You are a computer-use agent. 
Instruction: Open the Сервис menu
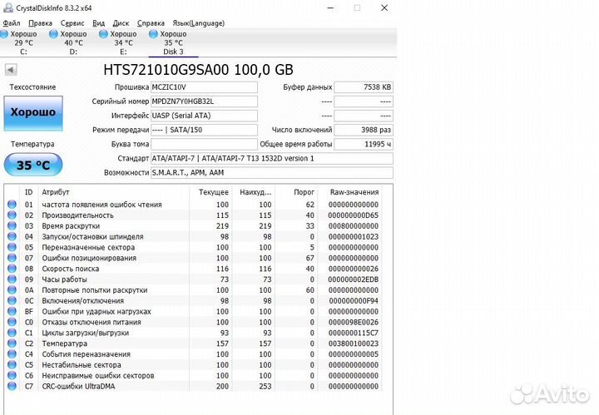pos(72,23)
